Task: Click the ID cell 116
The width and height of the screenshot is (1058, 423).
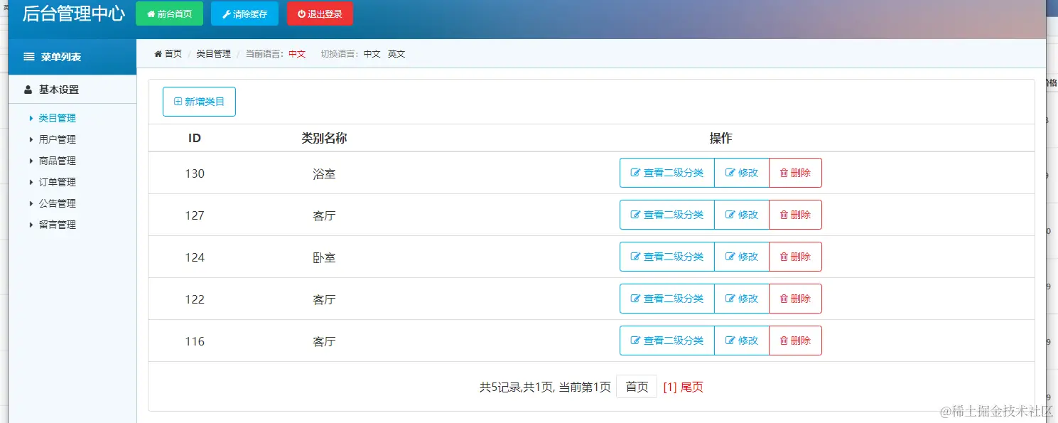Action: [x=195, y=341]
